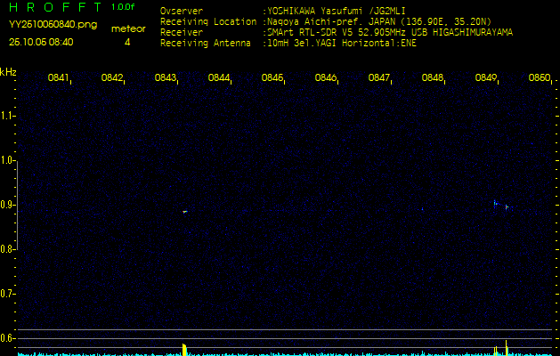Click the 0.9 kHz frequency label
Image resolution: width=560 pixels, height=356 pixels.
click(6, 205)
